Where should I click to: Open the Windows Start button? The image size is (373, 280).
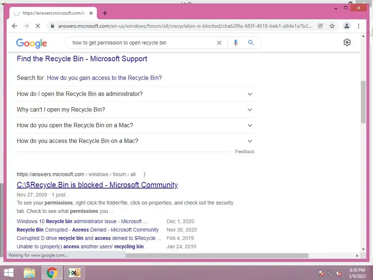tap(9, 273)
